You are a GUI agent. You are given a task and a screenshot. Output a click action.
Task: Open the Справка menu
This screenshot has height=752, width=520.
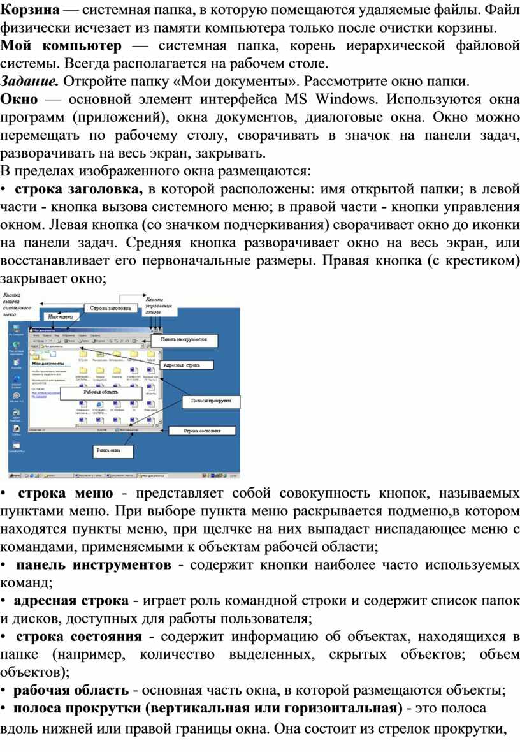[x=96, y=335]
